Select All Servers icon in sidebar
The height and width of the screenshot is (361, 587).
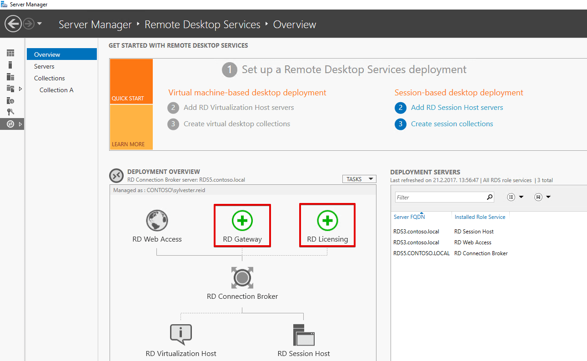click(x=10, y=77)
